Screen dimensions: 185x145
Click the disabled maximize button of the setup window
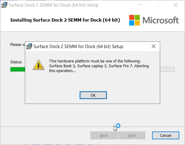(x=158, y=5)
